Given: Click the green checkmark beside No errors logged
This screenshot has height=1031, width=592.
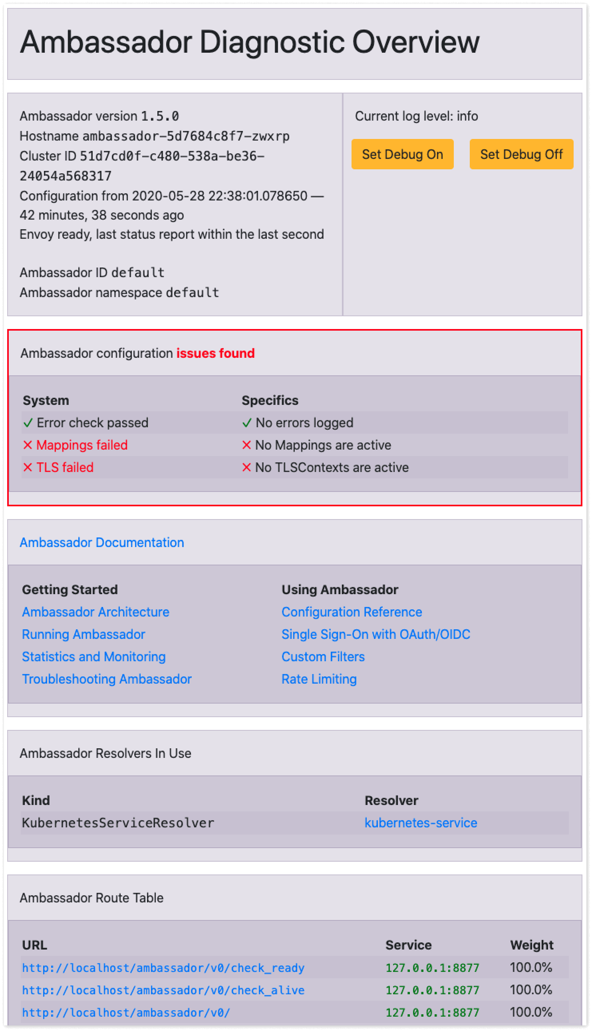Looking at the screenshot, I should tap(247, 422).
